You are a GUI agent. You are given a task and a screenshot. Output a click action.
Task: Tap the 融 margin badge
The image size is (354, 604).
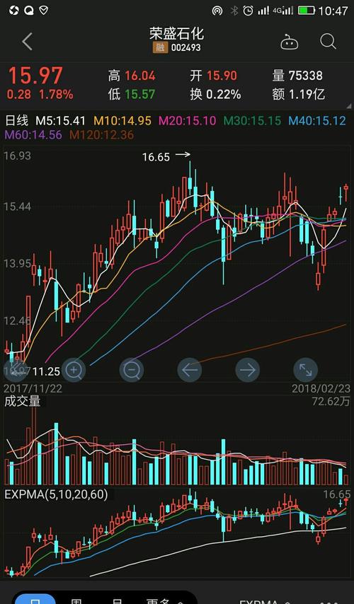160,48
